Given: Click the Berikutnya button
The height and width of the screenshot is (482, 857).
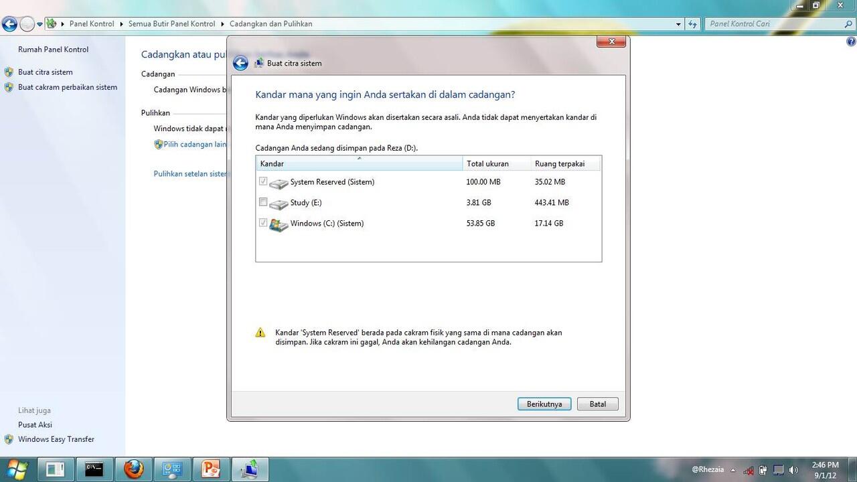Looking at the screenshot, I should [544, 404].
